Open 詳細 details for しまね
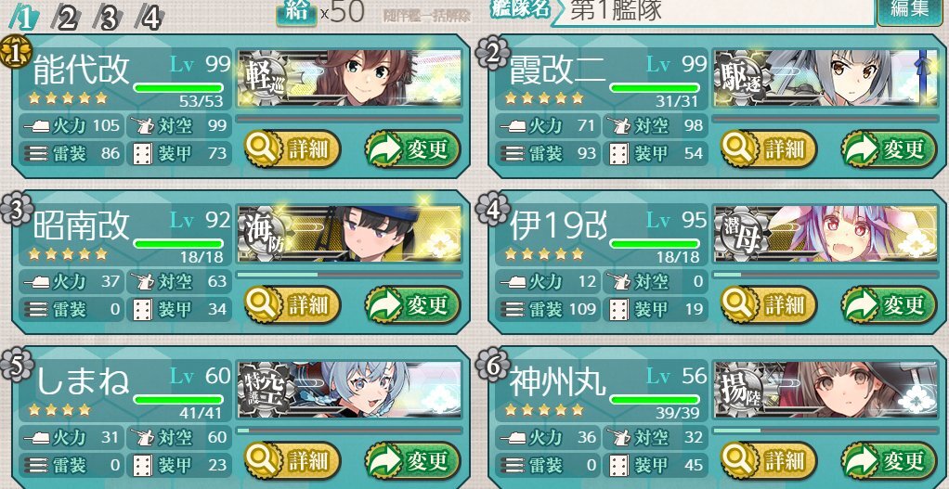 (292, 460)
